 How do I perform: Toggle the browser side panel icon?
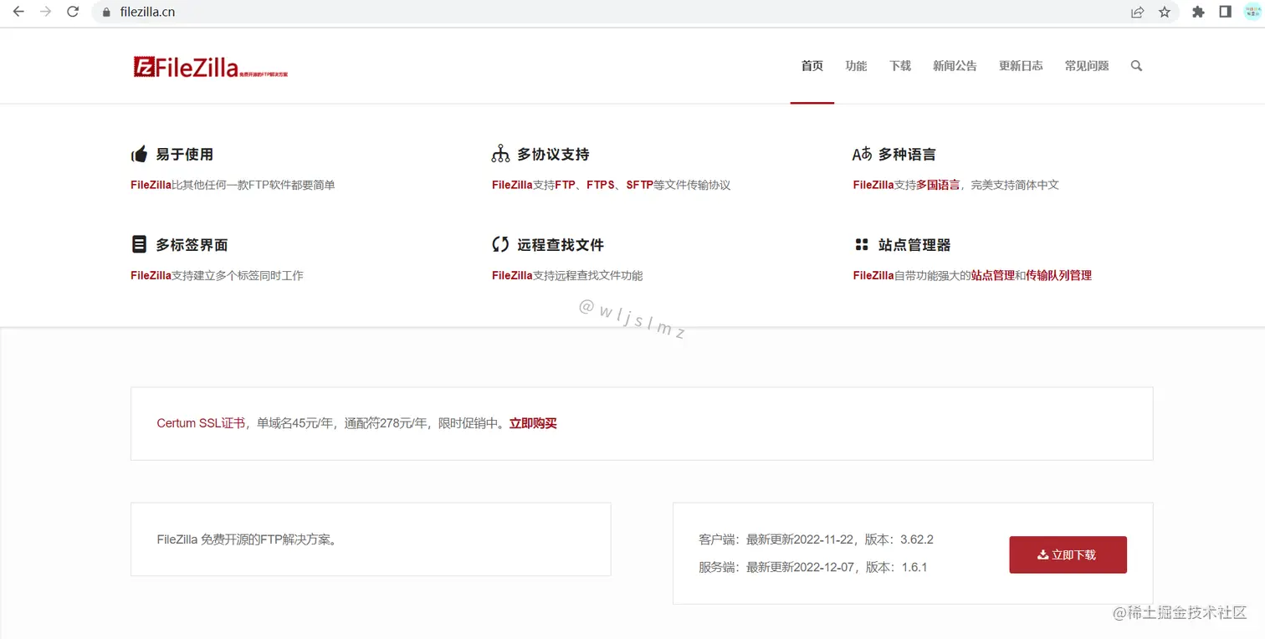pos(1225,12)
